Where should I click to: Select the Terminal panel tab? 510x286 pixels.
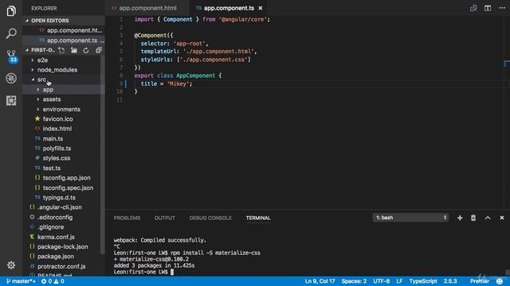coord(258,218)
